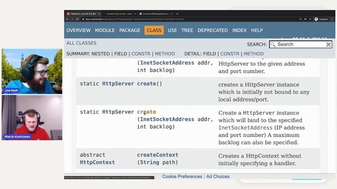Click the docs.oracle.com address bar
The width and height of the screenshot is (337, 189).
189,19
